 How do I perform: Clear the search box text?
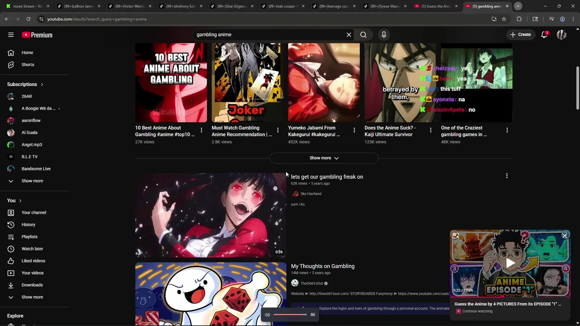coord(349,35)
